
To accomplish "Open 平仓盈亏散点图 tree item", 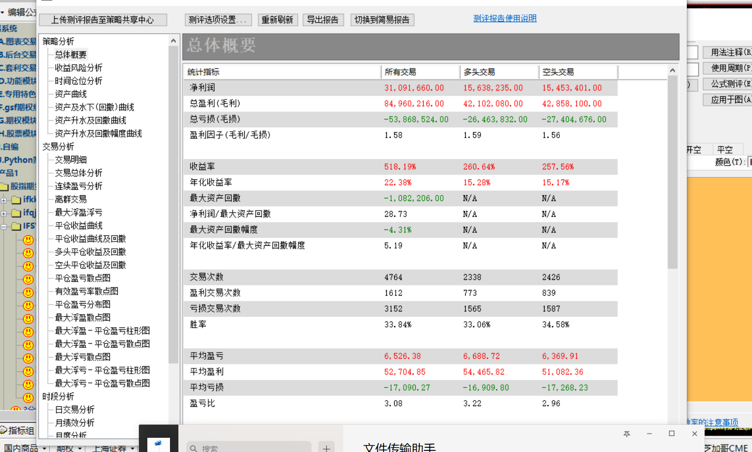I will pos(83,278).
